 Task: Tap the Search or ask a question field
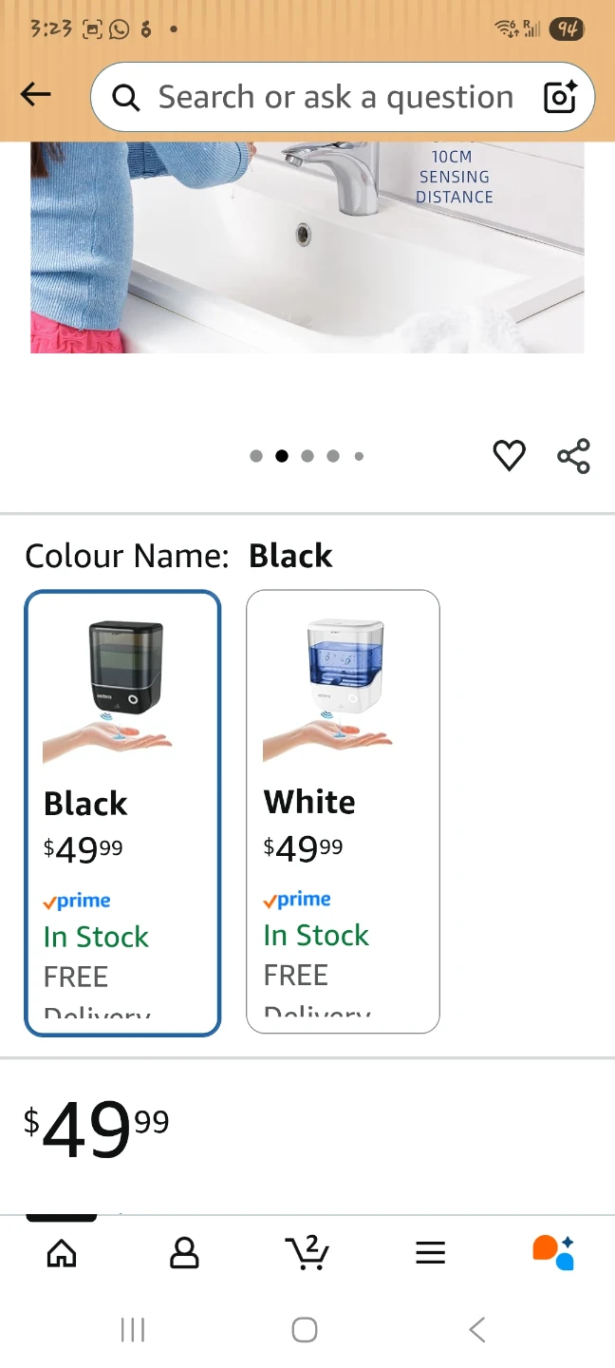(335, 97)
